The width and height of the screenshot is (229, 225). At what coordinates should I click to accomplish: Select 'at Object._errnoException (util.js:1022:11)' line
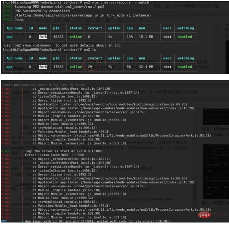click(72, 159)
